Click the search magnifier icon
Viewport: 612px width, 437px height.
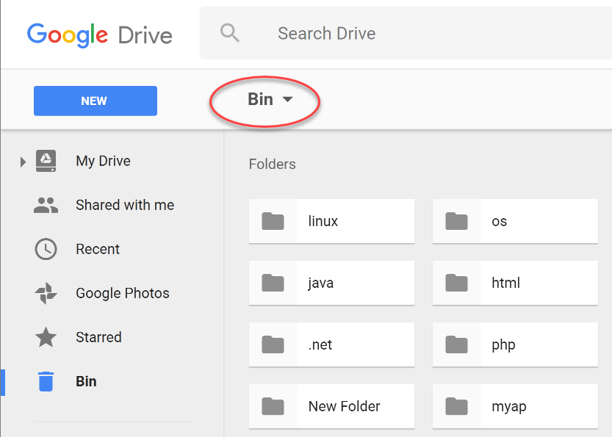click(229, 33)
